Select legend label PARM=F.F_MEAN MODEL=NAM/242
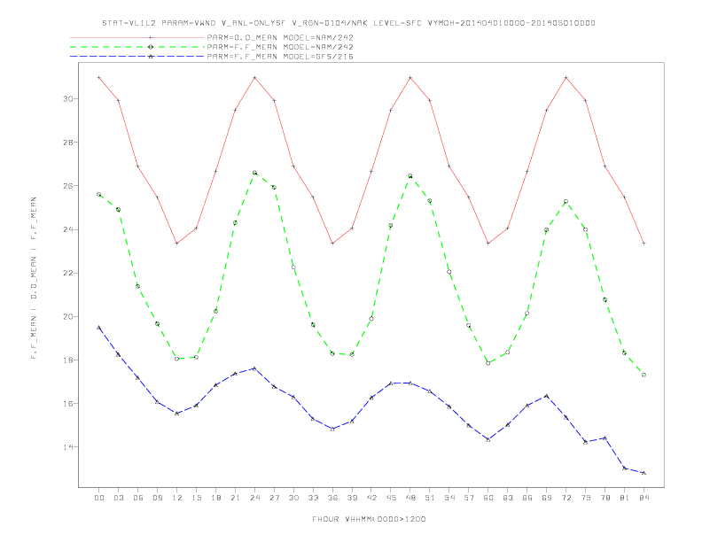The width and height of the screenshot is (702, 542). (x=280, y=47)
